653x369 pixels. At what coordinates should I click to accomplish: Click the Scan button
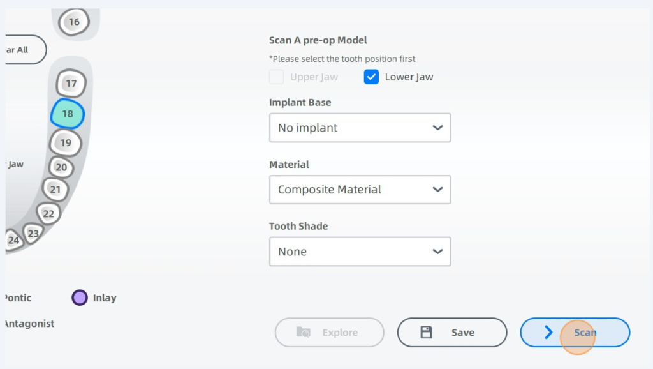pyautogui.click(x=575, y=332)
